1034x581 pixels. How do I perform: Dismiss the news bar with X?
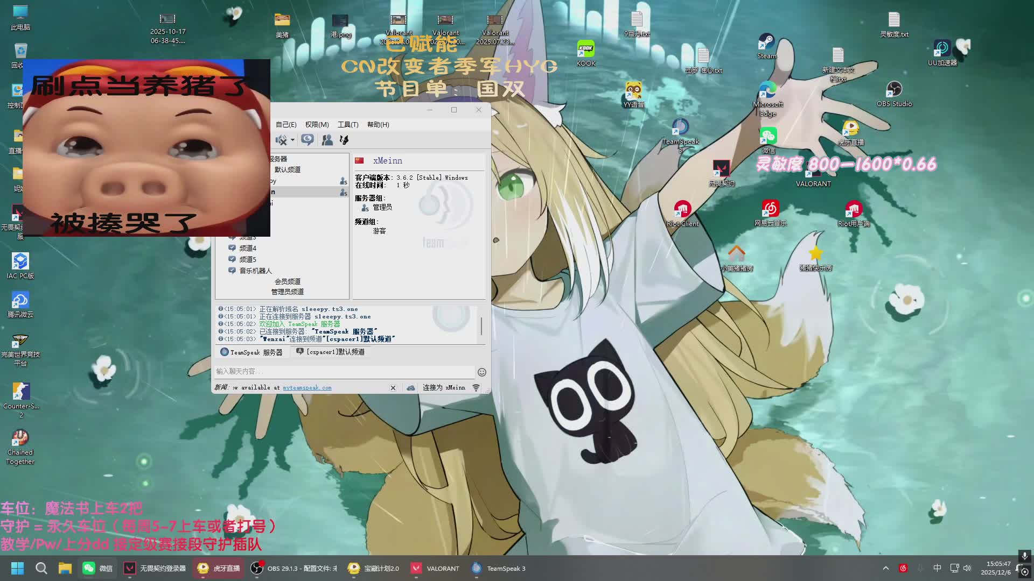pos(393,388)
